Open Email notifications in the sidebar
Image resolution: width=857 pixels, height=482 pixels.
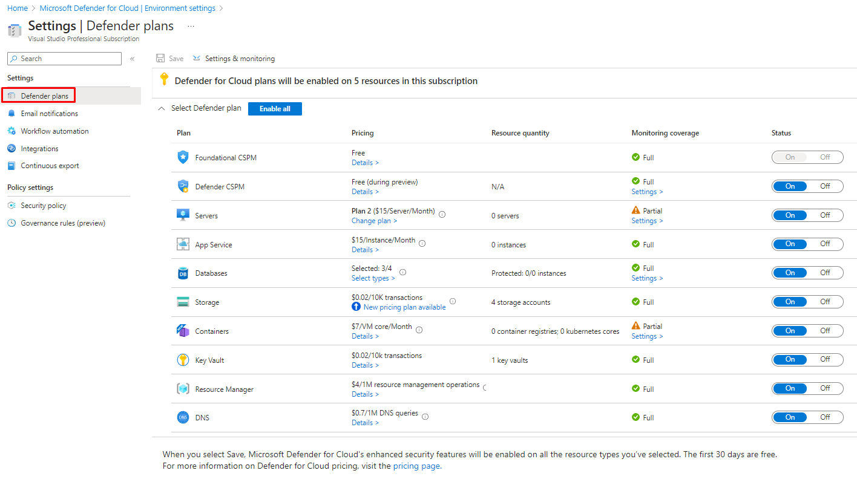point(49,114)
